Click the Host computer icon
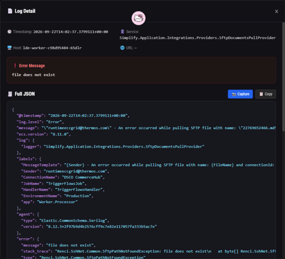Image resolution: width=285 pixels, height=259 pixels. click(10, 48)
